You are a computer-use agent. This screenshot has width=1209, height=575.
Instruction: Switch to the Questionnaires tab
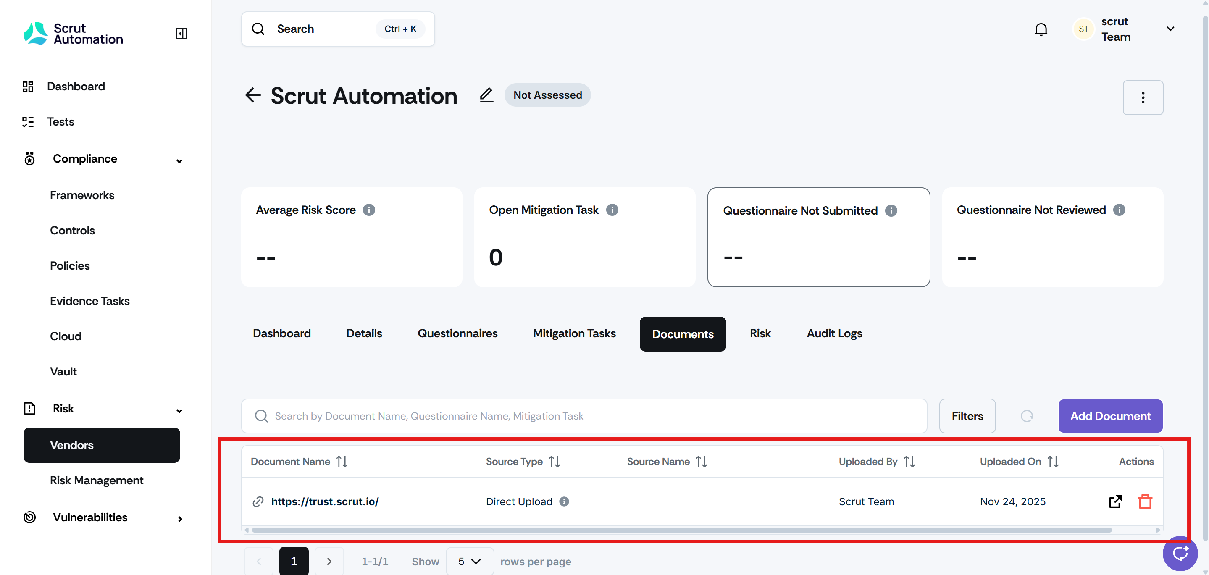coord(457,333)
